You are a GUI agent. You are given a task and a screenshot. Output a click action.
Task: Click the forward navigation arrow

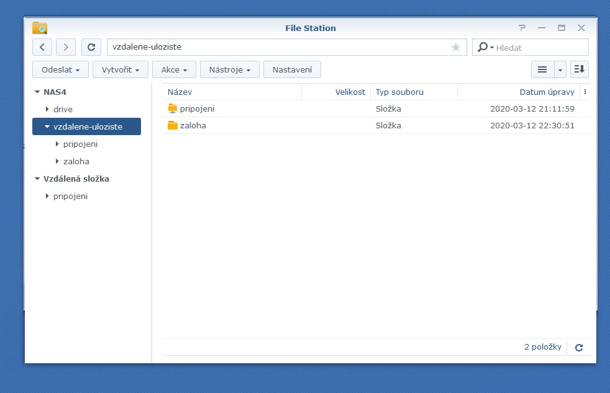66,47
